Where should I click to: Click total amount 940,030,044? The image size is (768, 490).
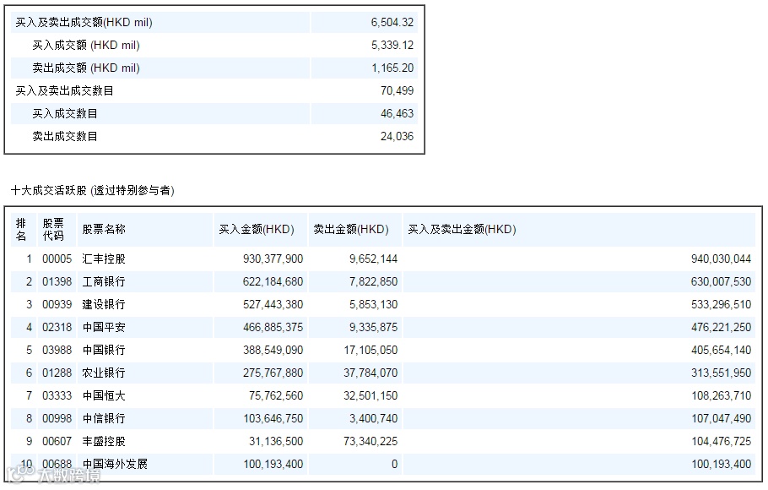click(721, 259)
